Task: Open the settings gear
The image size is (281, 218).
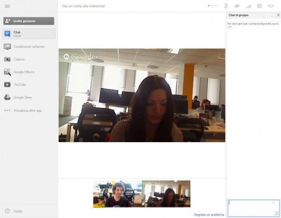Action: (x=259, y=6)
